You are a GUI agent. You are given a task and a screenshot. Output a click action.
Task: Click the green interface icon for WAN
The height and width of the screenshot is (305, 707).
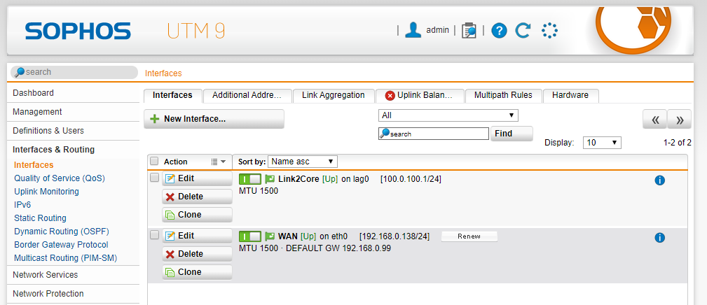(270, 236)
